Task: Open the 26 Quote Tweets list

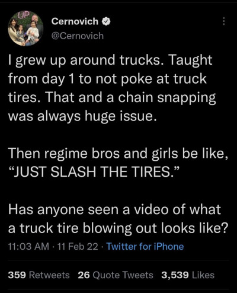Action: tap(116, 275)
